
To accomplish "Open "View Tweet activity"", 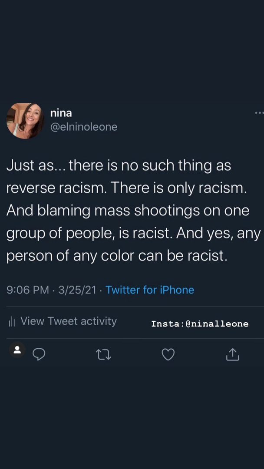I will coord(69,321).
